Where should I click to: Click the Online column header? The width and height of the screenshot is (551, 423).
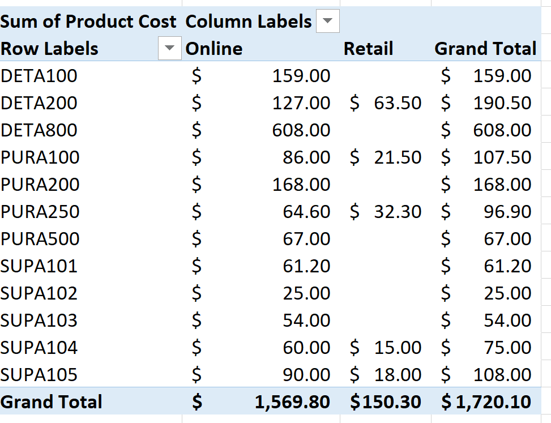(x=214, y=49)
